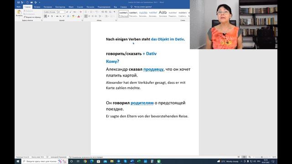Switch to the Справка ribbon tab
The height and width of the screenshot is (164, 292).
point(123,7)
